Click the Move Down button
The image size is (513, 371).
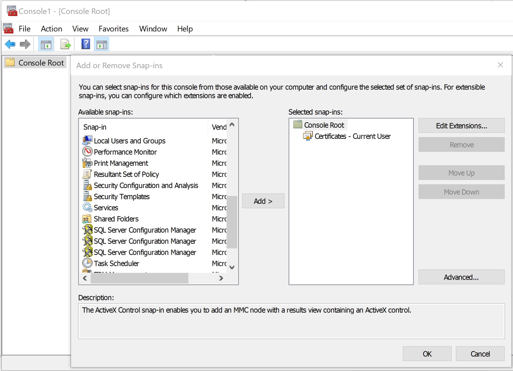[x=461, y=192]
